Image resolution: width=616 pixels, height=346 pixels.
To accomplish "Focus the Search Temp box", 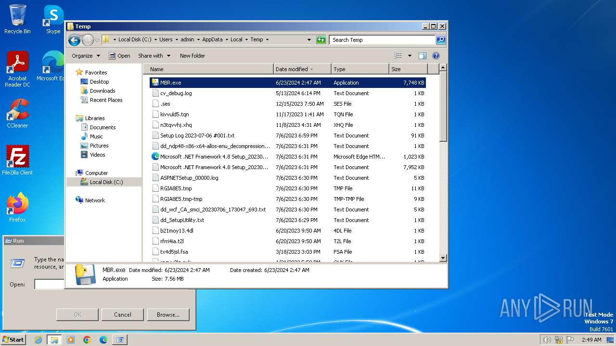I will pos(383,40).
